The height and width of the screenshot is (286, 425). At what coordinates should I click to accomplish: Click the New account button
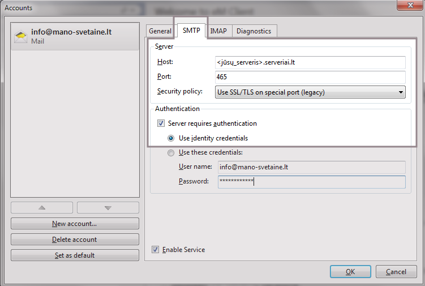(75, 224)
